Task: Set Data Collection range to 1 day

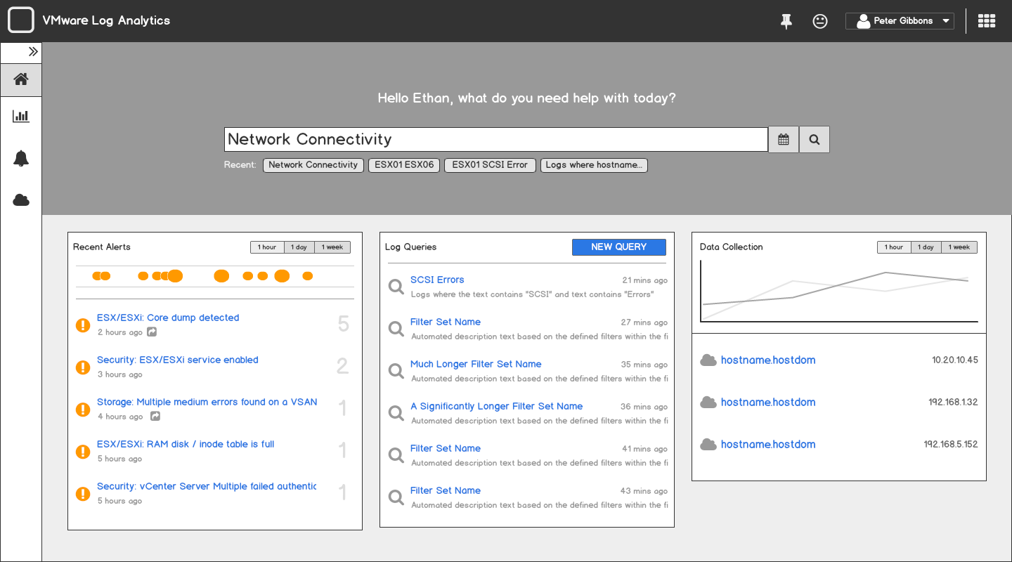Action: pos(926,247)
